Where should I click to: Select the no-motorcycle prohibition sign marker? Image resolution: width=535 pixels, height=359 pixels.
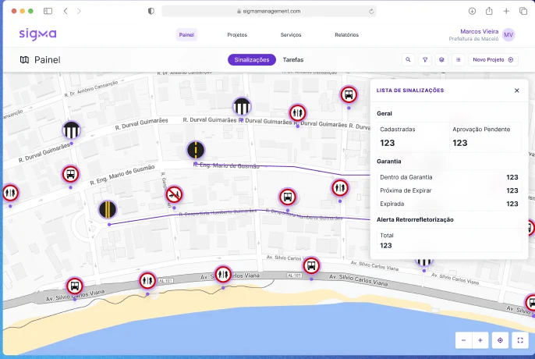pyautogui.click(x=175, y=194)
